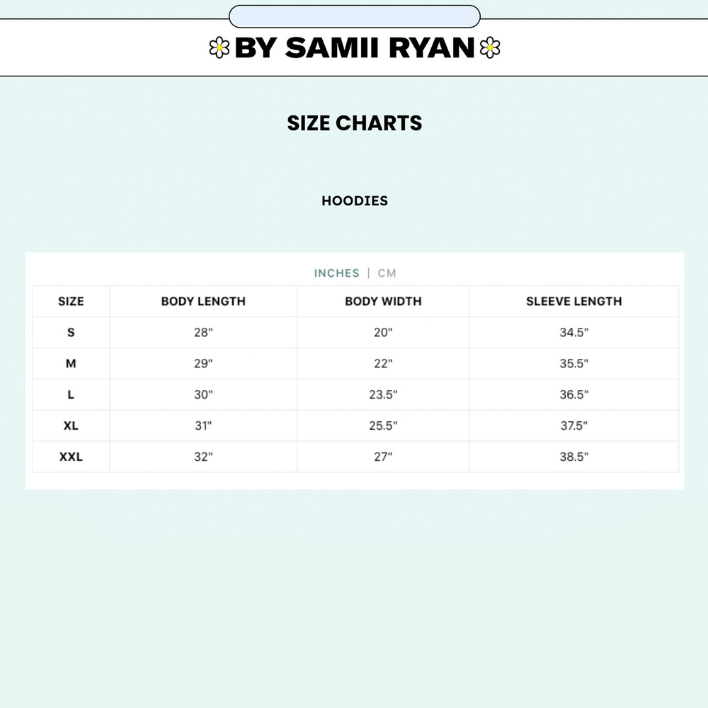Viewport: 708px width, 708px height.
Task: Click the empty rounded bar at top
Action: tap(355, 17)
